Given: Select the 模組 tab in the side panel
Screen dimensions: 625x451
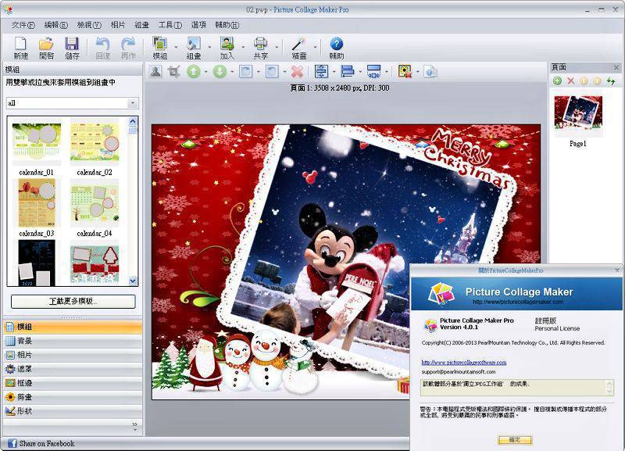Looking at the screenshot, I should (73, 327).
